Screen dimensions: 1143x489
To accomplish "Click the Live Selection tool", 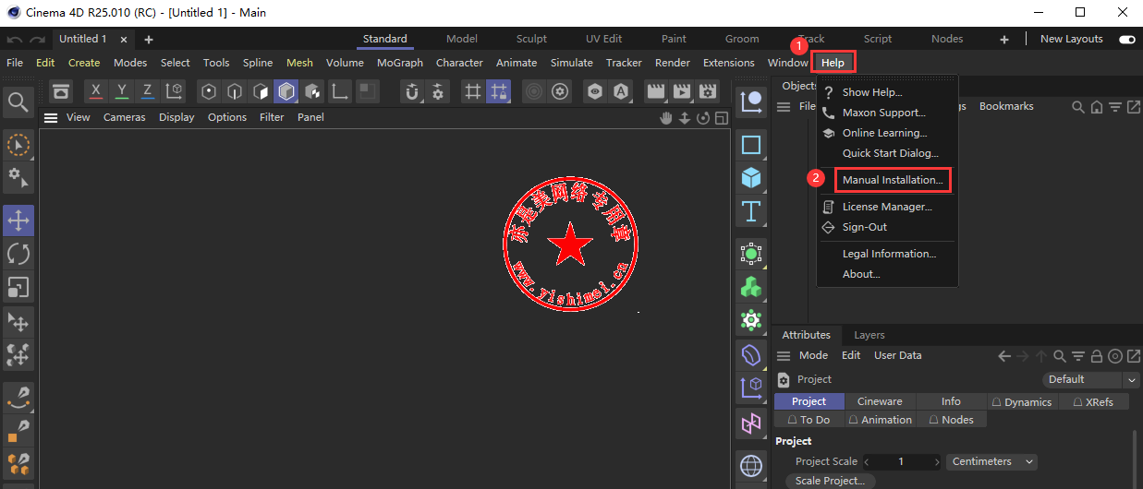I will [18, 145].
